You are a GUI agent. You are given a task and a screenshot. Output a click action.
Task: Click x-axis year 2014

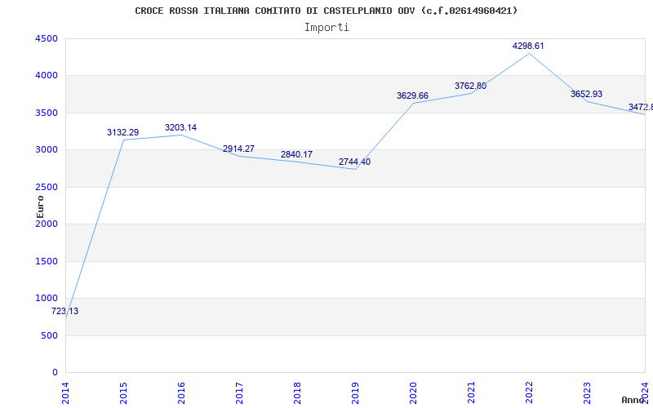pyautogui.click(x=66, y=393)
